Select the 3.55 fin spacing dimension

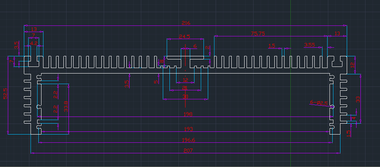(x=309, y=45)
